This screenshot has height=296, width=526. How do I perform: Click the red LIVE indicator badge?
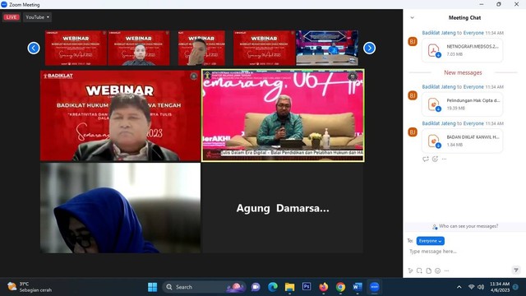[x=12, y=17]
